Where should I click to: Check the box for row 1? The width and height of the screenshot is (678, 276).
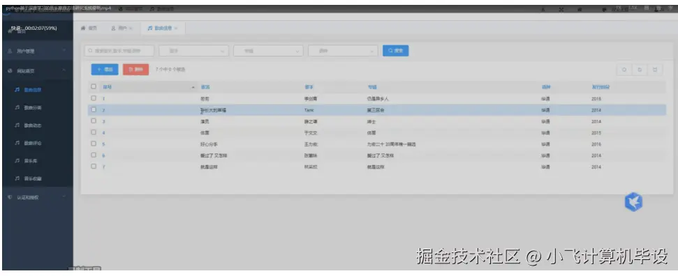pyautogui.click(x=94, y=98)
